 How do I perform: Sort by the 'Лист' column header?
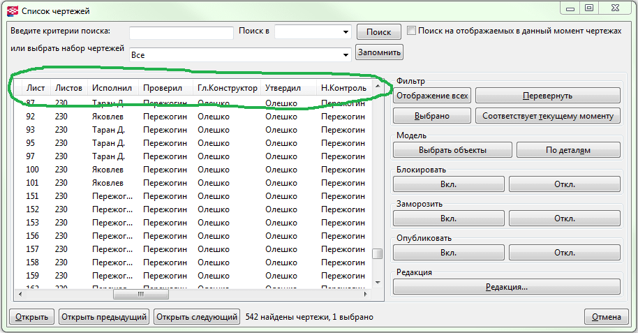(x=36, y=88)
